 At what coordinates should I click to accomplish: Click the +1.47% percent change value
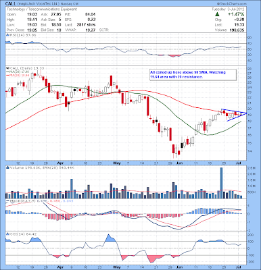pos(235,14)
